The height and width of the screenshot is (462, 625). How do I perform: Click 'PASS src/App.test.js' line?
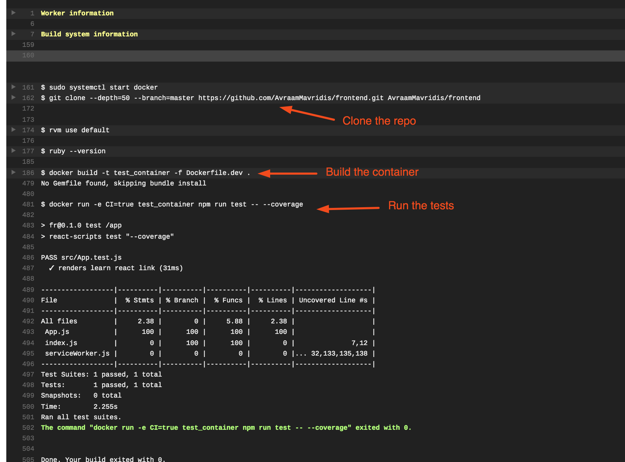(81, 258)
